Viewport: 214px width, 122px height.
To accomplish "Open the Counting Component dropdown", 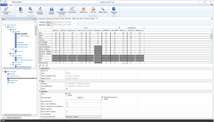I will pyautogui.click(x=83, y=117).
